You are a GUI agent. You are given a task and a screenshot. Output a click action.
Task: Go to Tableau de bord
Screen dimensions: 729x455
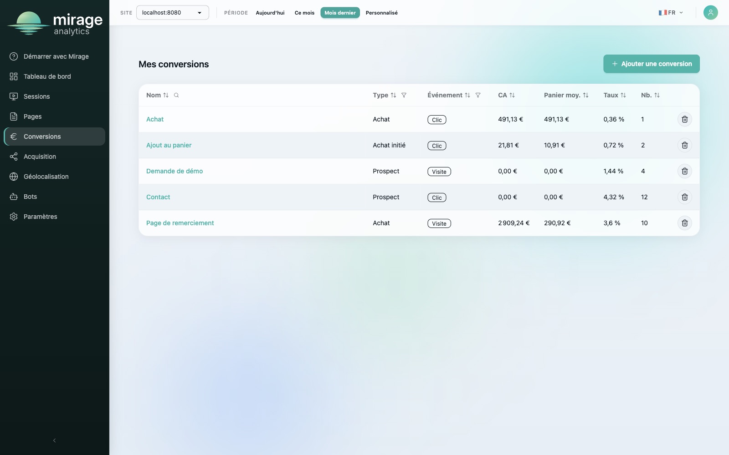point(54,76)
